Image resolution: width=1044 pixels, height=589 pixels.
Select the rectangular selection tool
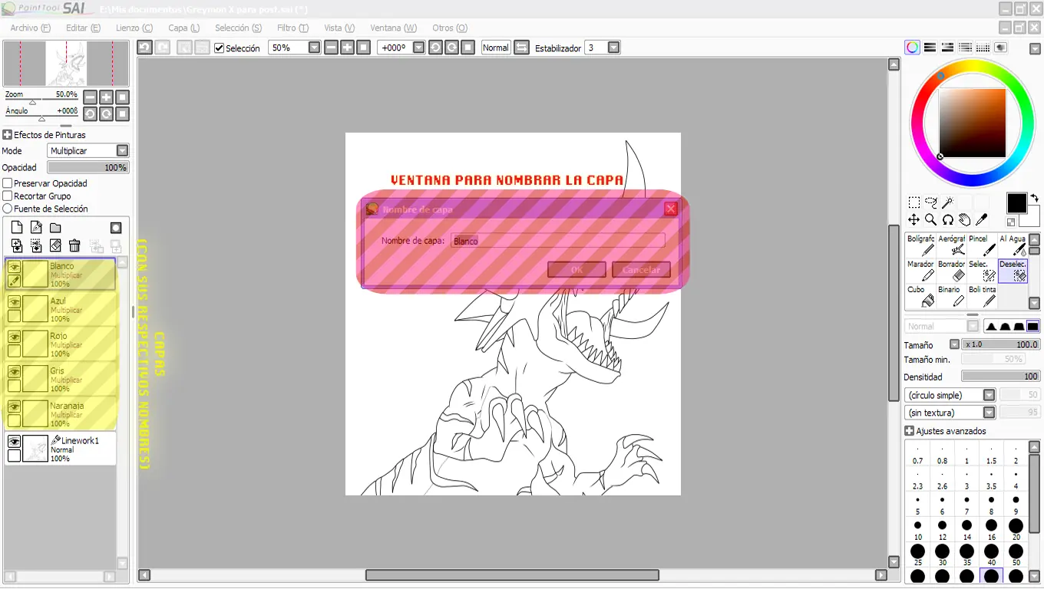pos(914,203)
